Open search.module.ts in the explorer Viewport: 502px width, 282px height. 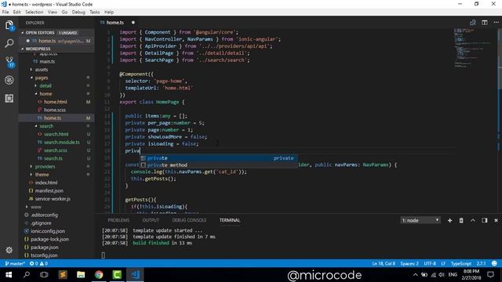tap(62, 142)
